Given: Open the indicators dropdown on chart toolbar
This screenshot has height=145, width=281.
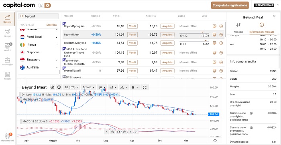Looking at the screenshot, I should (113, 87).
